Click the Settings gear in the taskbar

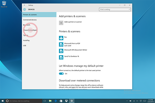[72, 101]
